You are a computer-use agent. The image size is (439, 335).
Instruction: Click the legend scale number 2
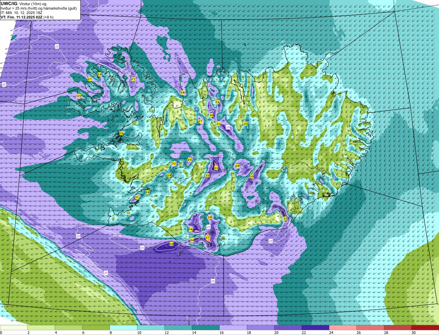[x=28, y=333]
